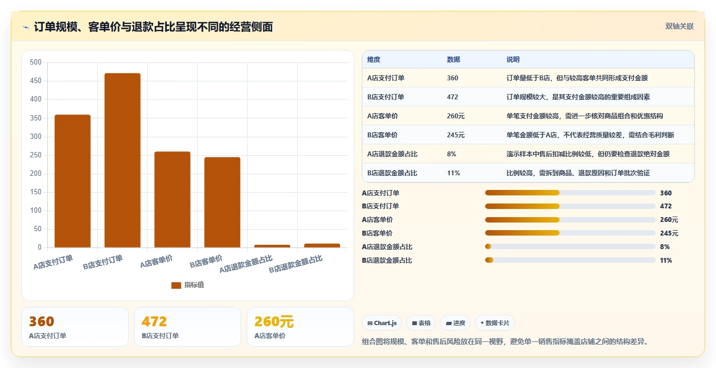Click table value 8%
716x368 pixels.
(451, 154)
